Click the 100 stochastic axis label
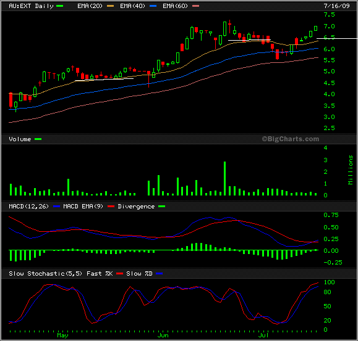 [329, 282]
